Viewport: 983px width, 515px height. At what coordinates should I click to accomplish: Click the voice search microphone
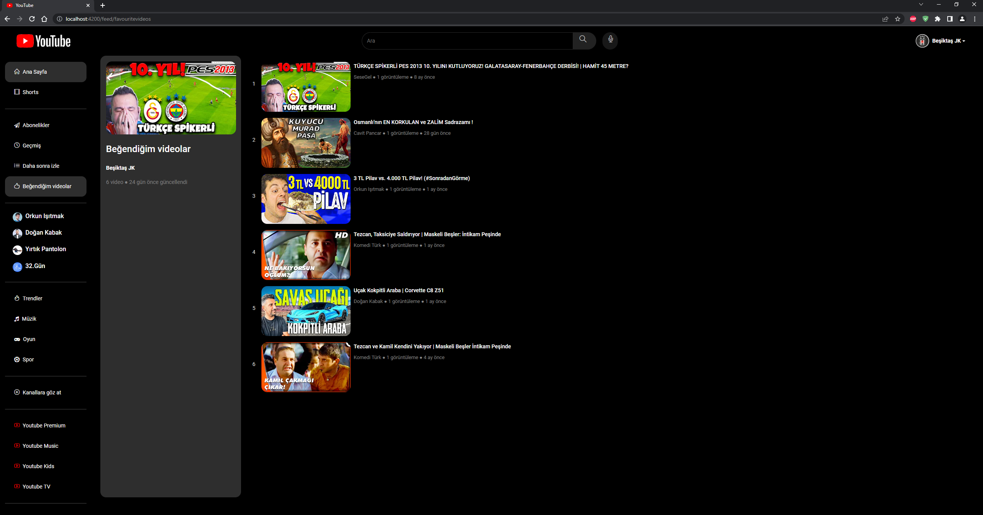click(x=610, y=40)
